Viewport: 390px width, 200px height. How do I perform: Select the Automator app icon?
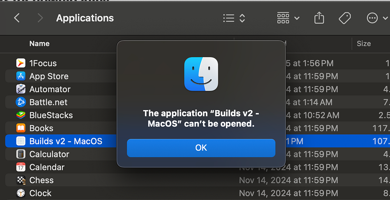(x=21, y=89)
